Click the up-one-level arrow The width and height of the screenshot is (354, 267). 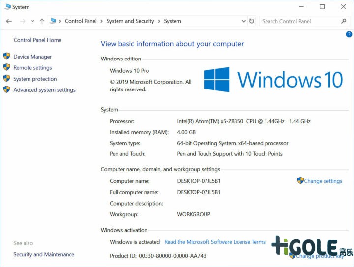[42, 21]
